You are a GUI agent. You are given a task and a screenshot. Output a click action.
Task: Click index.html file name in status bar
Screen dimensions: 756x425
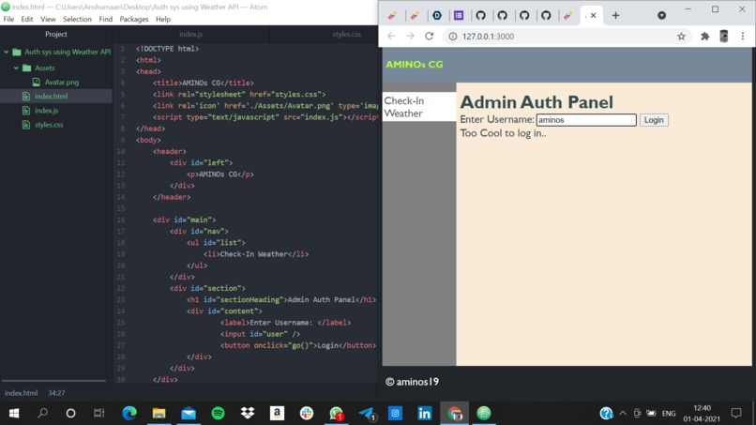pyautogui.click(x=22, y=393)
